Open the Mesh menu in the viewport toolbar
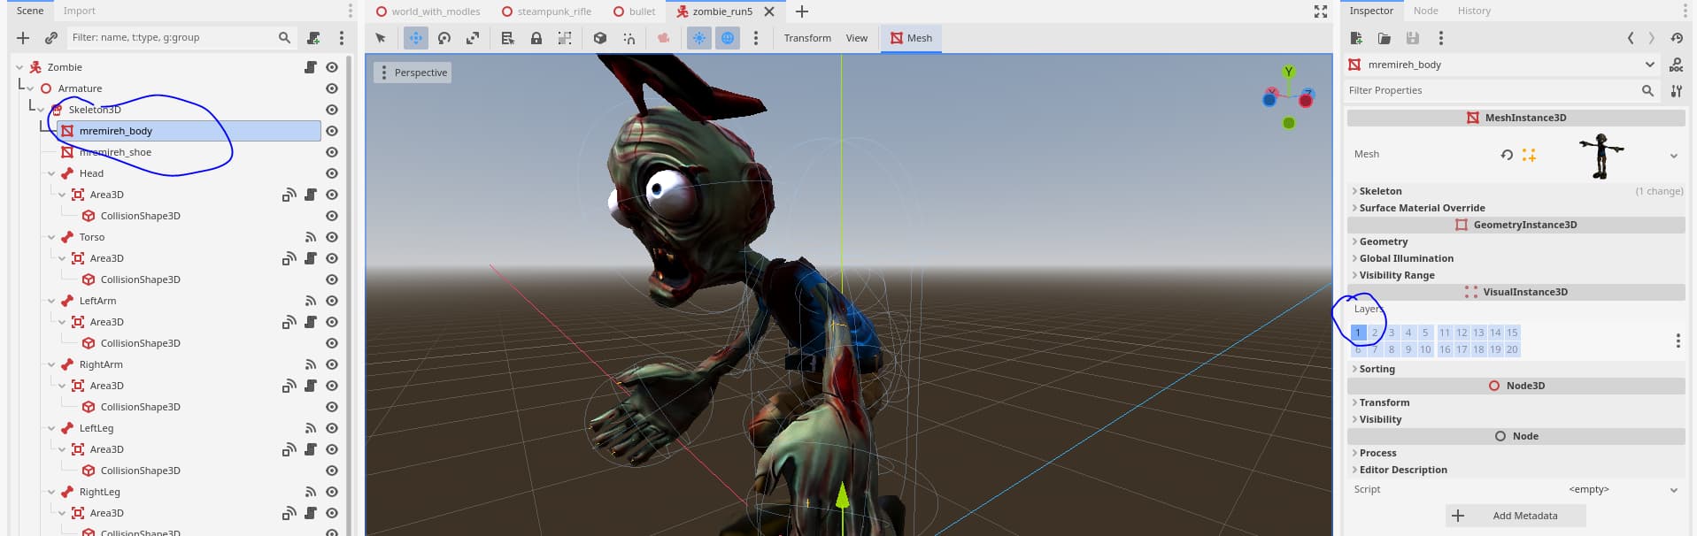This screenshot has width=1697, height=536. (x=911, y=38)
